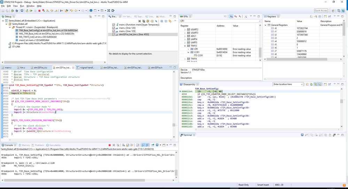Toggle checkbox for main.c function main breakpoint
The width and height of the screenshot is (348, 189).
tap(114, 25)
